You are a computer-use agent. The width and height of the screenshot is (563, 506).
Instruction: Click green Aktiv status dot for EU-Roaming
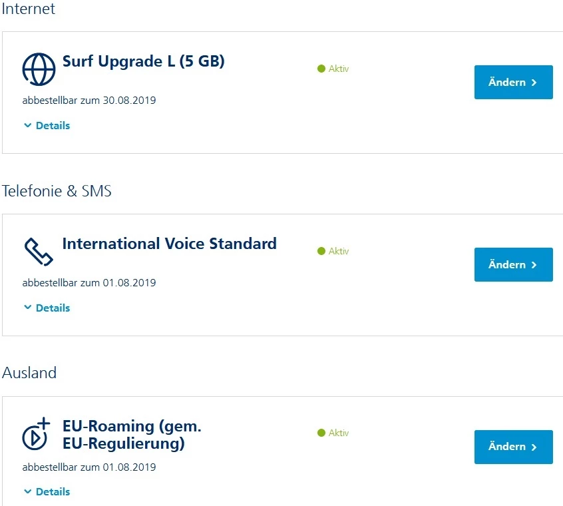coord(321,433)
